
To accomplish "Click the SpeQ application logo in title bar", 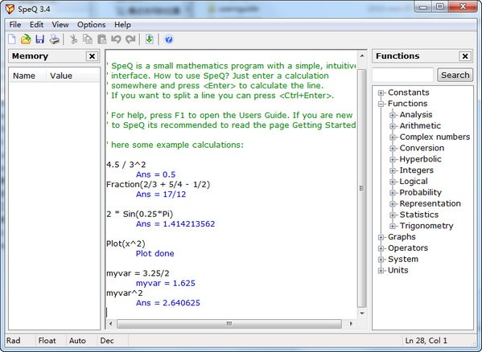I will click(10, 9).
